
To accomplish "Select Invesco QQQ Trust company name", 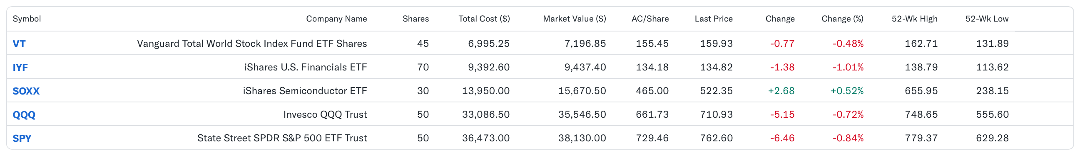I will click(x=325, y=114).
